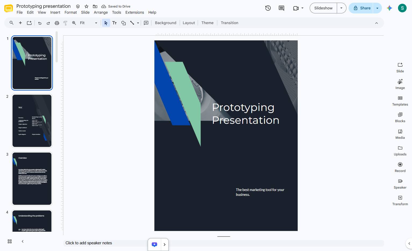Open version history clock icon
The height and width of the screenshot is (251, 412).
point(268,8)
